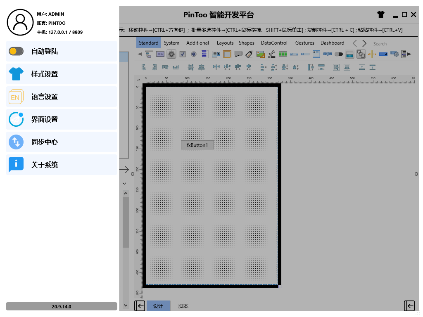Show previous palette tabs with left chevron
Image resolution: width=423 pixels, height=317 pixels.
click(x=355, y=43)
